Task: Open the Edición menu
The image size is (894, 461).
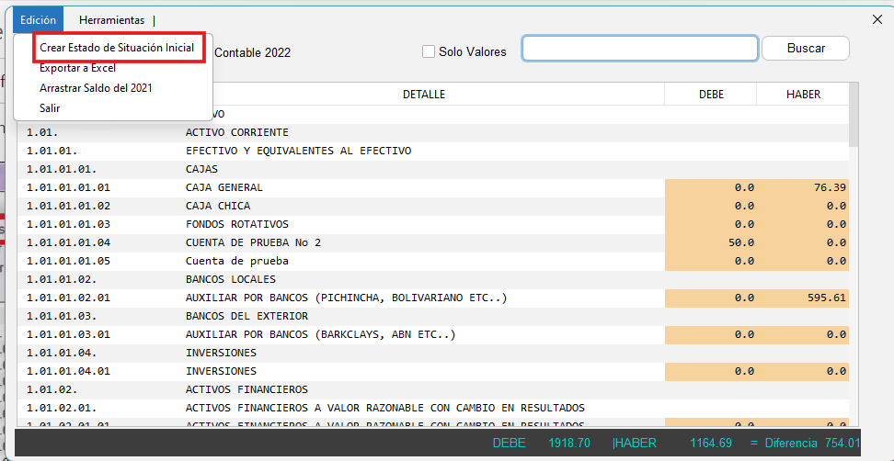Action: (38, 19)
